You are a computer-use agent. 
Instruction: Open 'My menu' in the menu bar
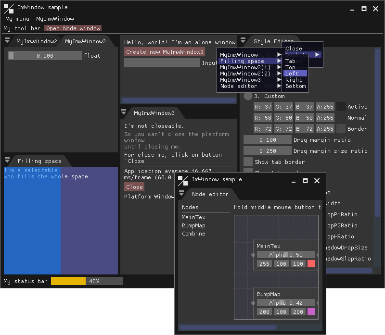pos(17,19)
